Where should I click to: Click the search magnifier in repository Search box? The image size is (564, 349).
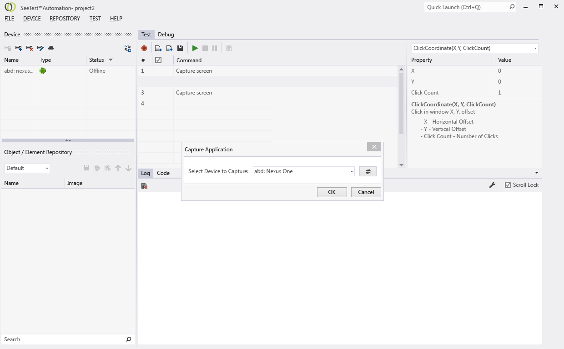tap(129, 339)
